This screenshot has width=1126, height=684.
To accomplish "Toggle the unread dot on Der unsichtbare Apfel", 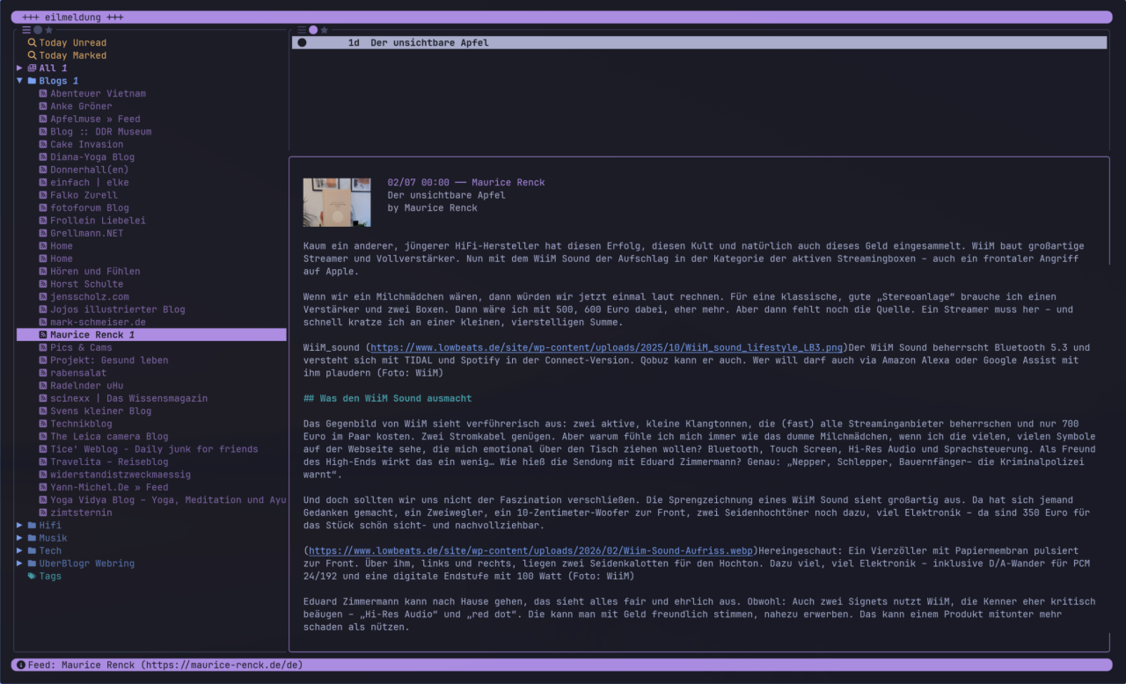I will click(x=302, y=43).
